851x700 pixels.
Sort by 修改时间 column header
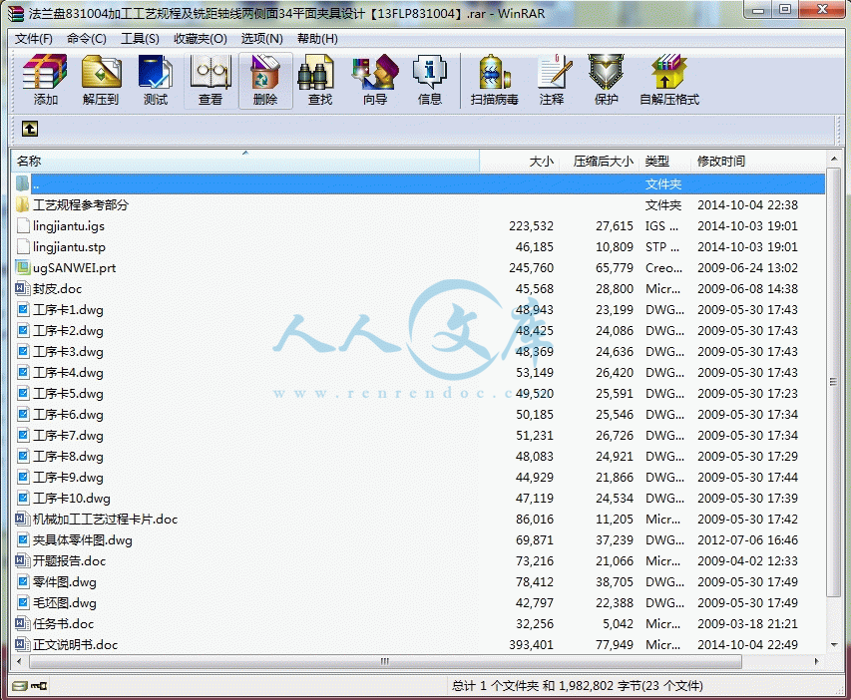tap(758, 162)
